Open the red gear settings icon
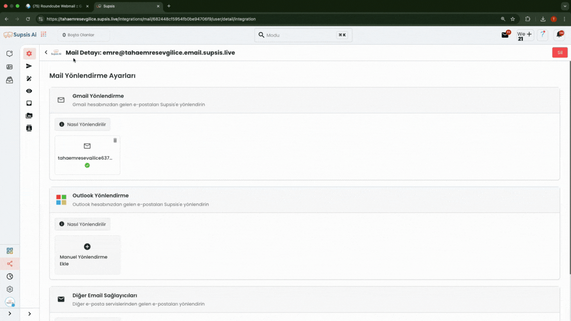This screenshot has width=571, height=321. (29, 53)
